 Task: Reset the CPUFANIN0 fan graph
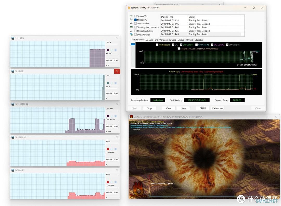pos(116,159)
